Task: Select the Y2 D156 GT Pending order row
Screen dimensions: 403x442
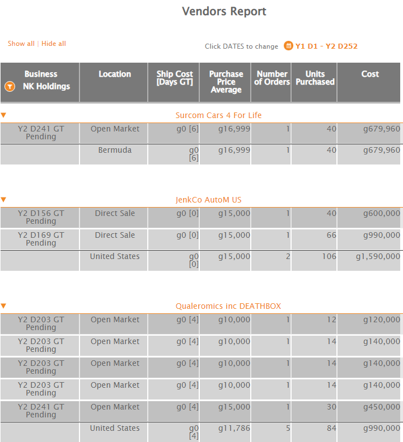Action: click(41, 217)
